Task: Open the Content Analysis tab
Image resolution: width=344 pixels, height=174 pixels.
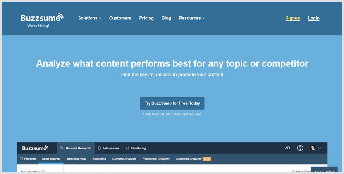Action: (x=124, y=159)
